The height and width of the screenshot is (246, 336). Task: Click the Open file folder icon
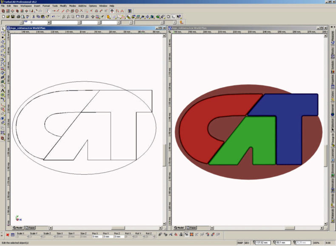[x=8, y=17]
